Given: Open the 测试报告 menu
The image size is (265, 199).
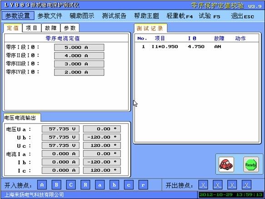Looking at the screenshot, I should point(114,16).
